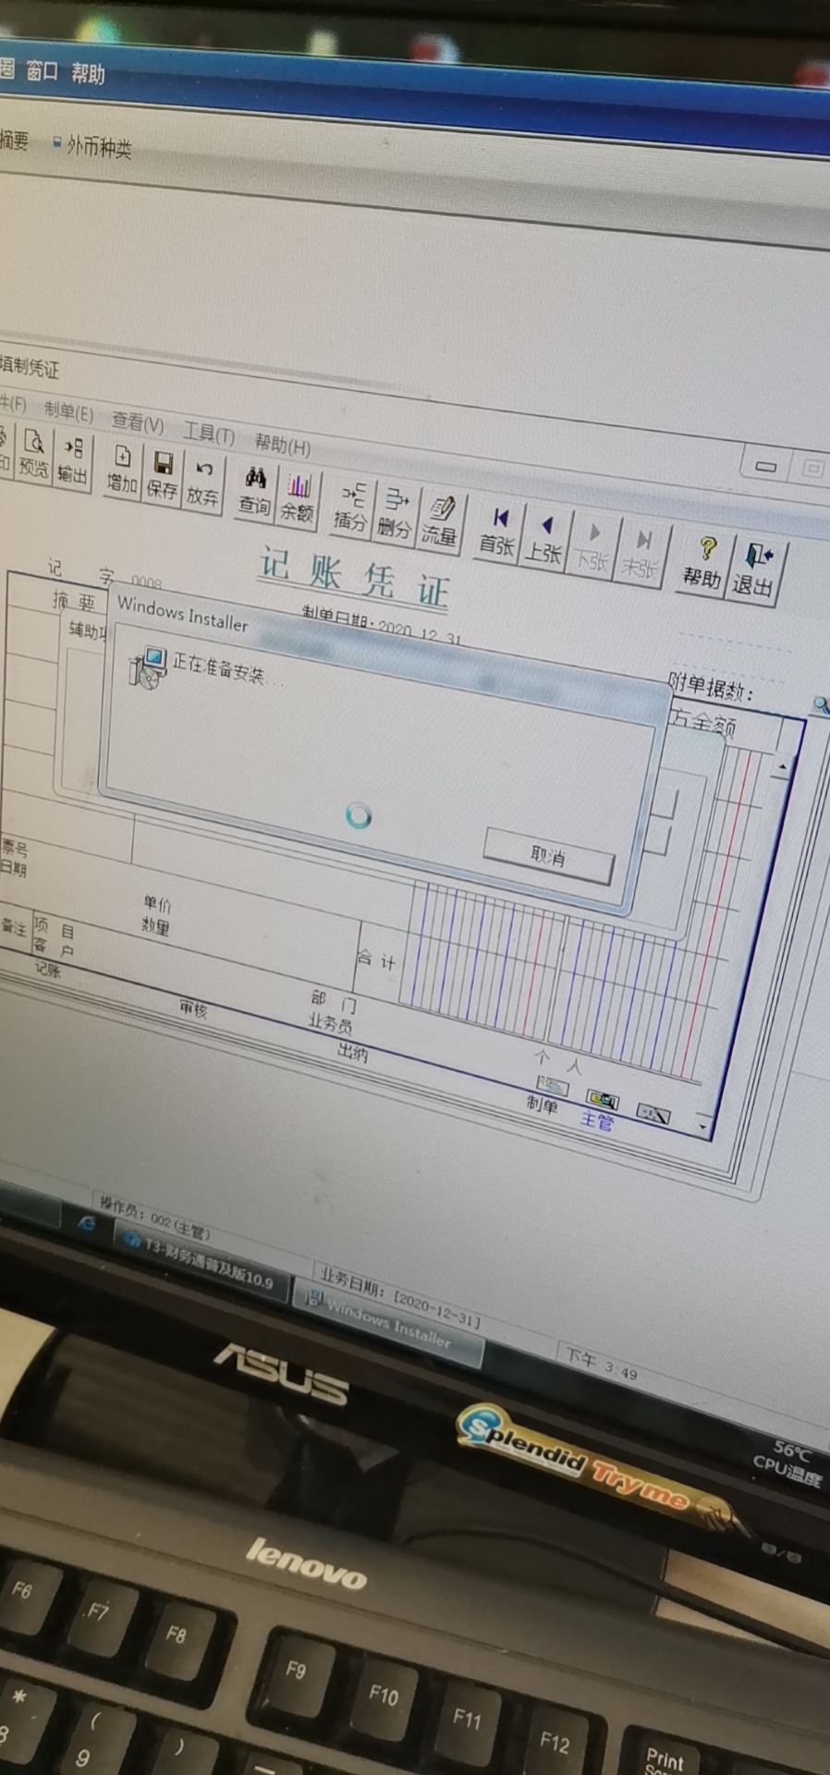
Task: Click the 查询 (Query) binoculars icon
Action: pyautogui.click(x=254, y=491)
